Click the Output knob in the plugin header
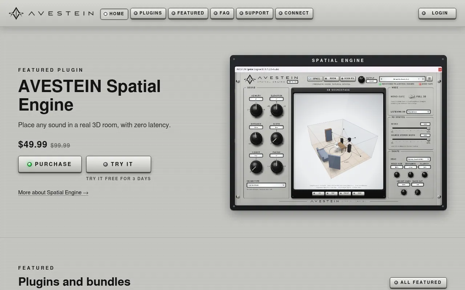 [x=361, y=79]
